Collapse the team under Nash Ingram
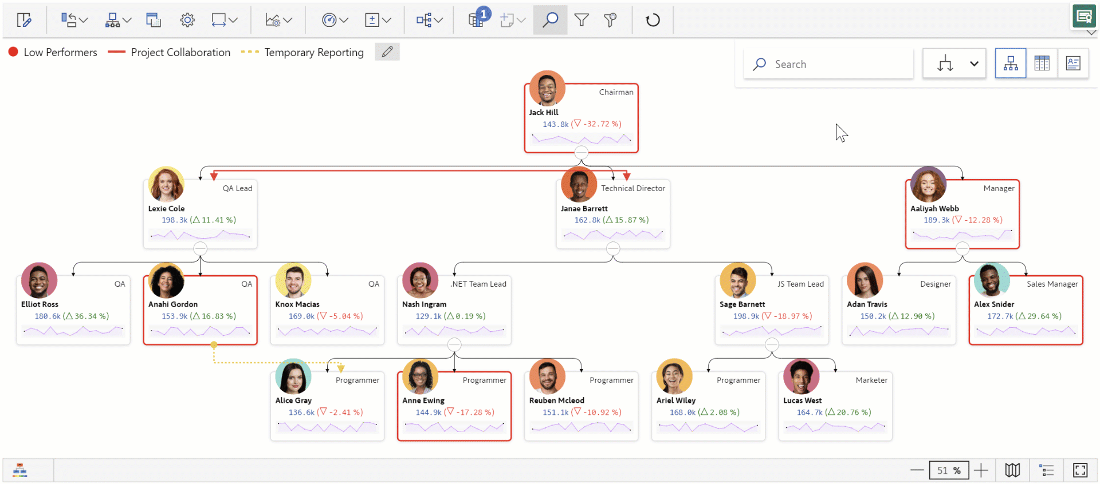This screenshot has height=484, width=1100. 454,344
